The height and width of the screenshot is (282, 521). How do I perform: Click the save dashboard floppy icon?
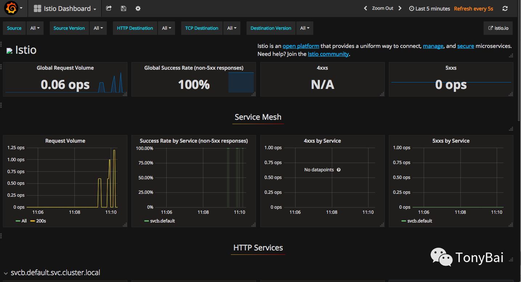tap(123, 8)
